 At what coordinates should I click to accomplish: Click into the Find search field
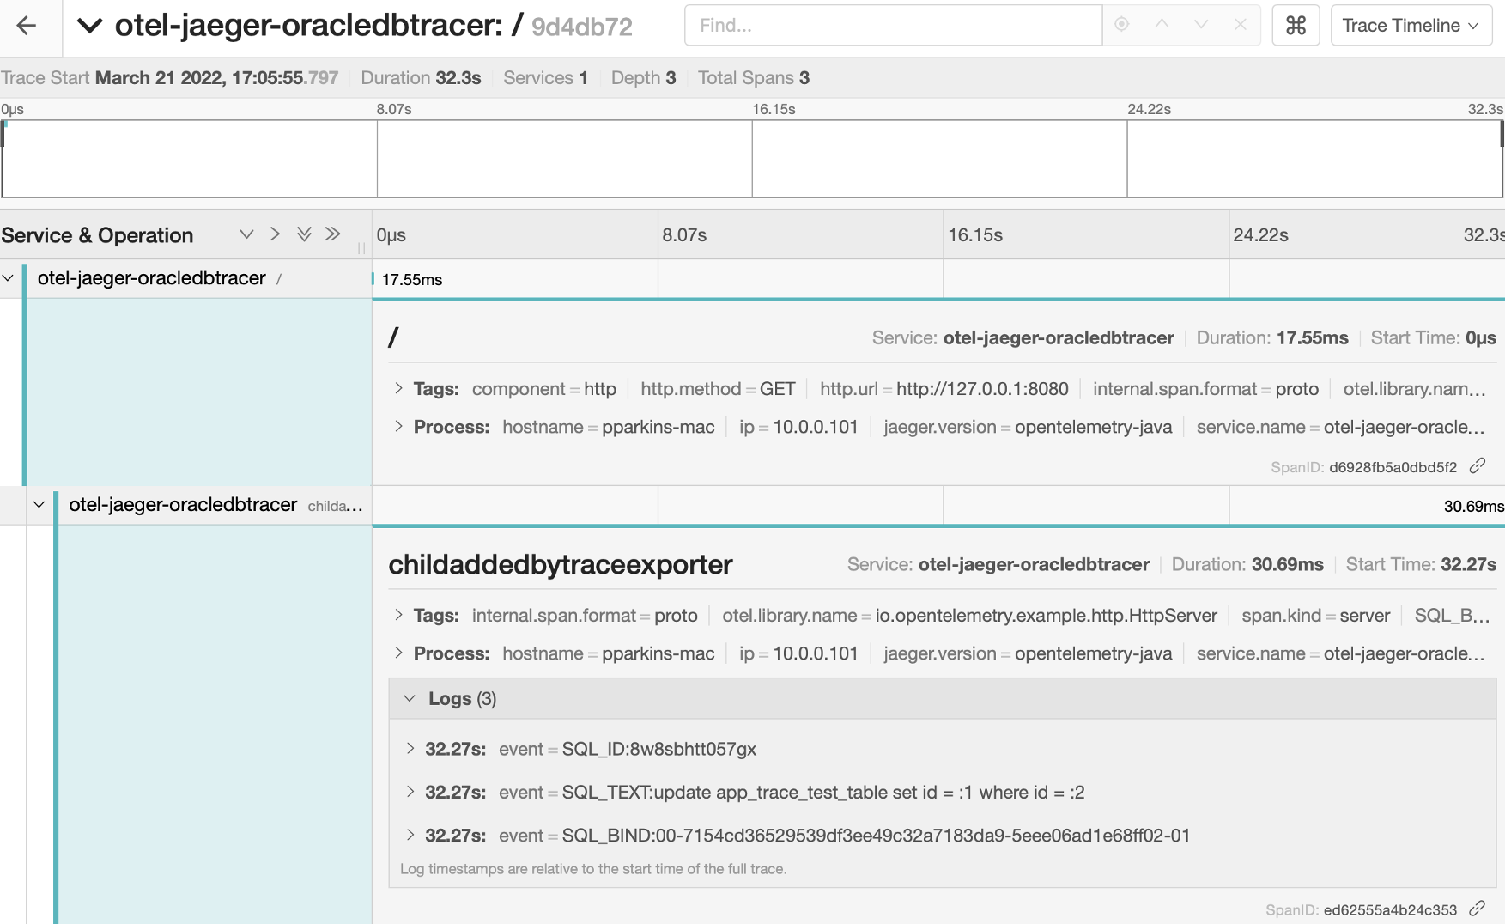pyautogui.click(x=893, y=26)
